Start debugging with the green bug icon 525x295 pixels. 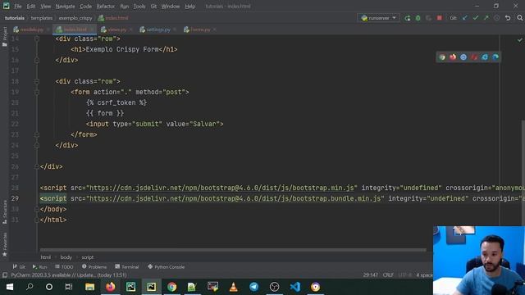click(418, 18)
